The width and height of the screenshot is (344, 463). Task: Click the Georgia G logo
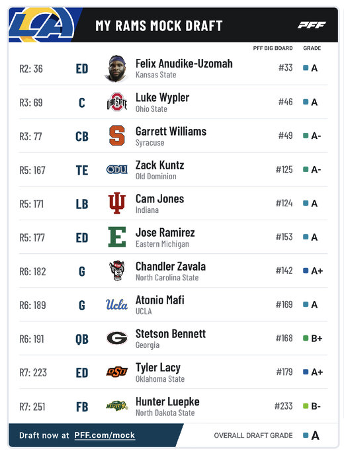click(117, 338)
